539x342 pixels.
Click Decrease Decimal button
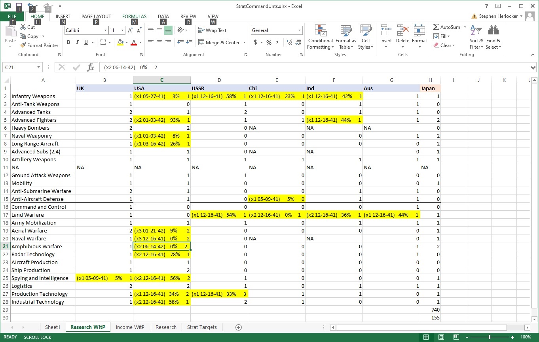[x=298, y=42]
